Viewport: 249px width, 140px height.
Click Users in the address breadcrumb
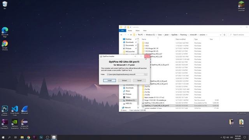(160, 35)
